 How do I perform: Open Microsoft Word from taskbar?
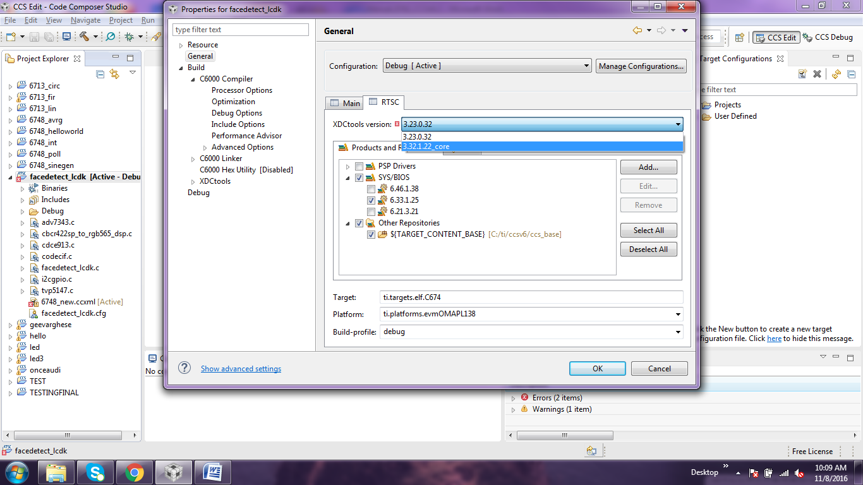(212, 472)
